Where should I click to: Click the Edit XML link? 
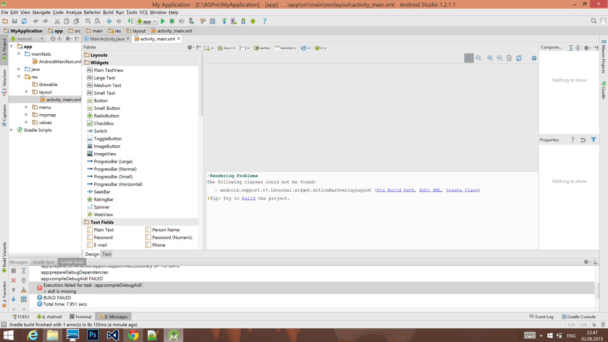[x=430, y=190]
